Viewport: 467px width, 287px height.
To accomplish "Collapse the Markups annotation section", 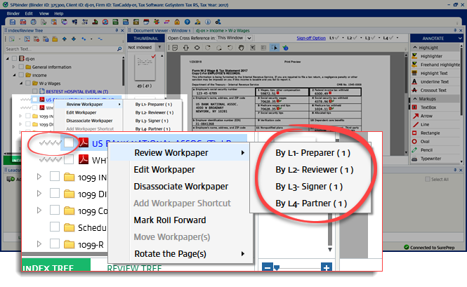I will coord(415,99).
